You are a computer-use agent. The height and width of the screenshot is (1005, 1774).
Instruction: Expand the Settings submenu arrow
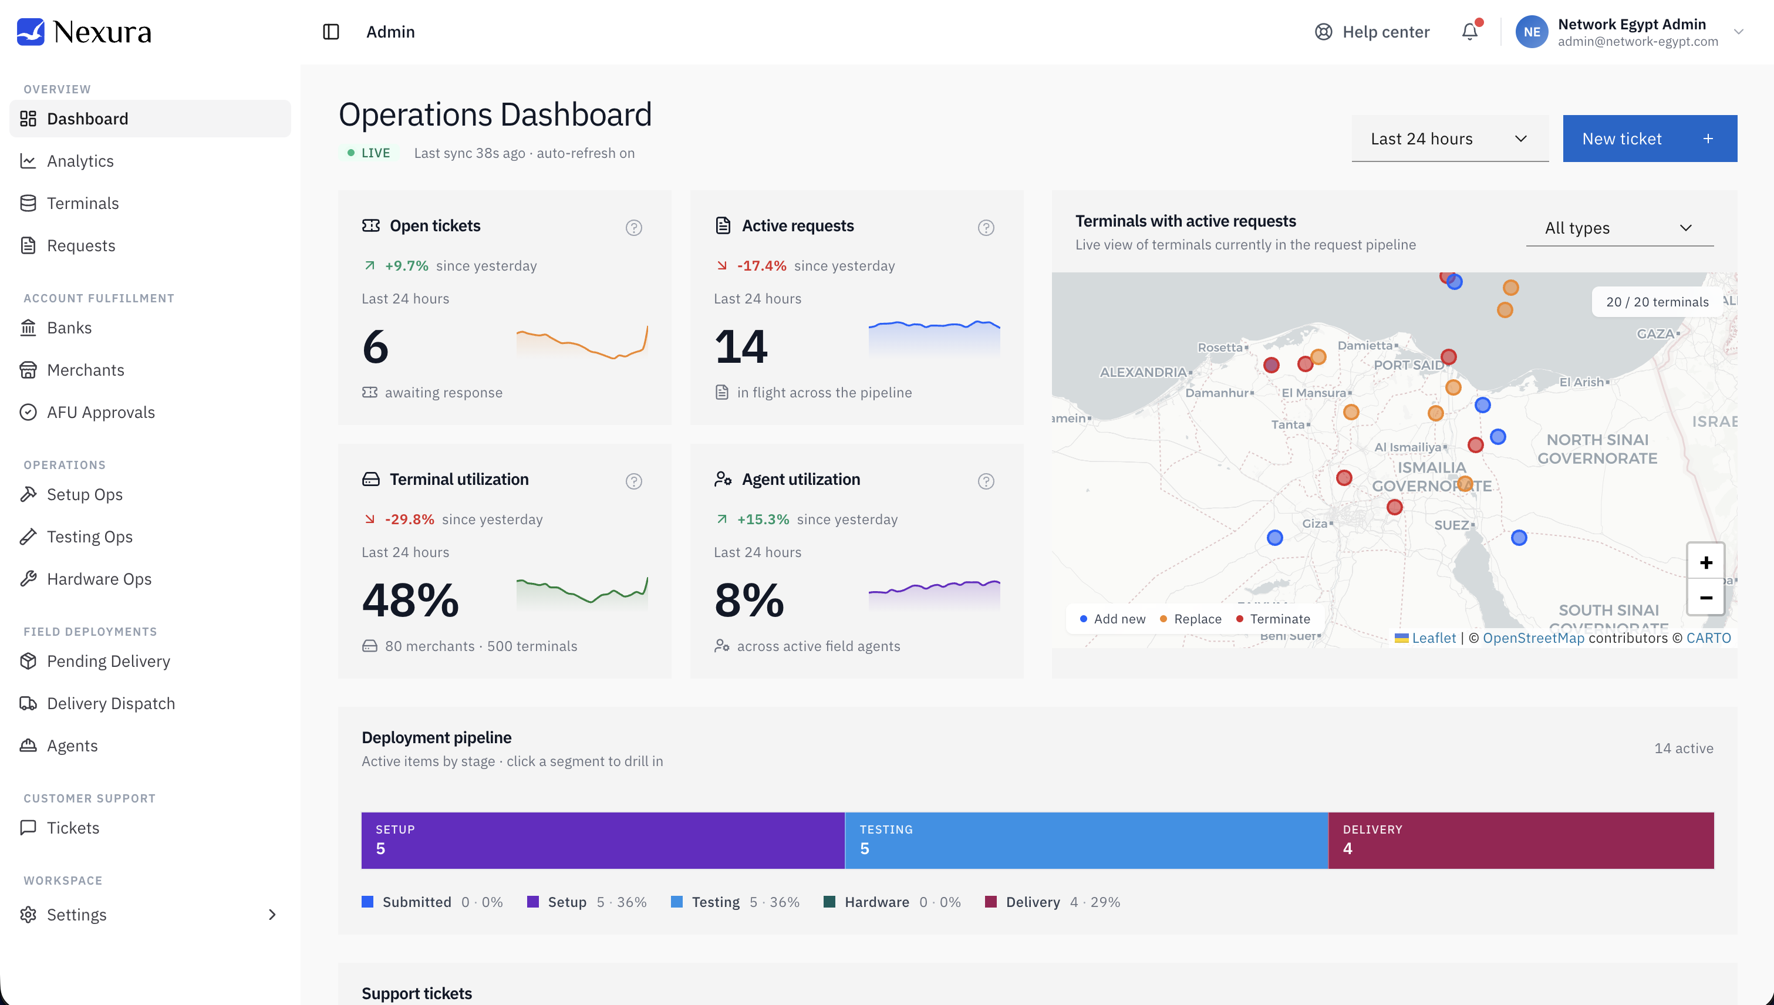pyautogui.click(x=272, y=915)
